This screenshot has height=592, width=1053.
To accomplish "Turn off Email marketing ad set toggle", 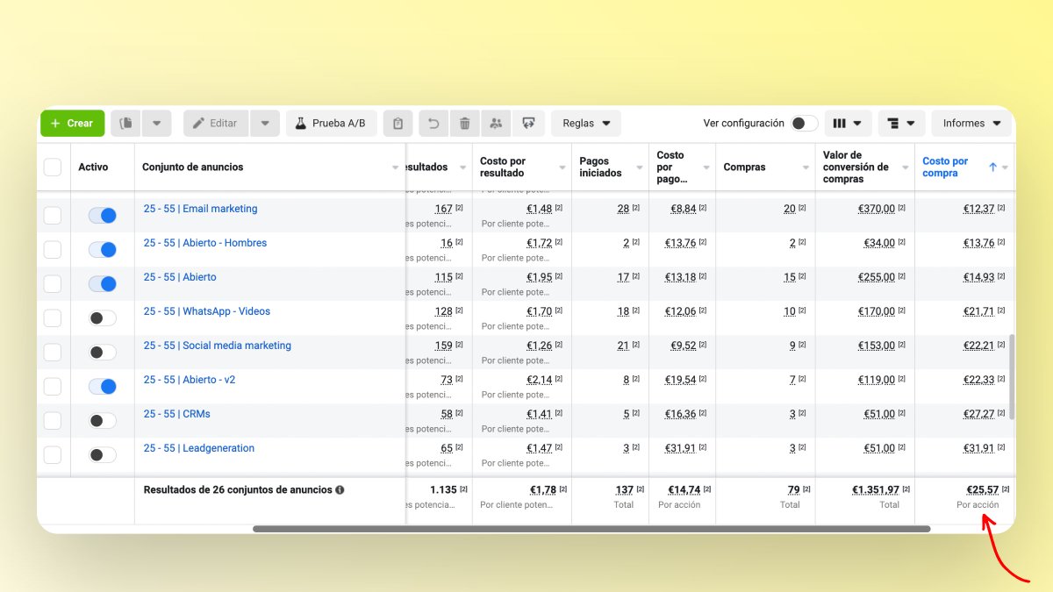I will pyautogui.click(x=103, y=216).
